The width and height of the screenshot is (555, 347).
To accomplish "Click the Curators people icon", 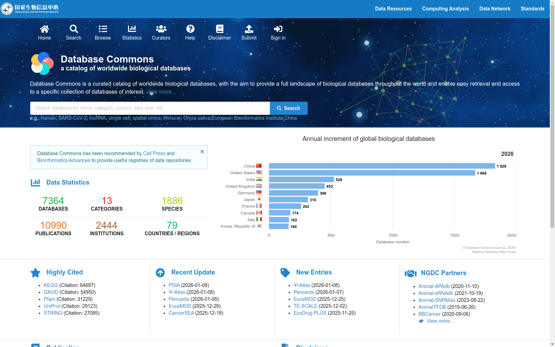I will [161, 29].
